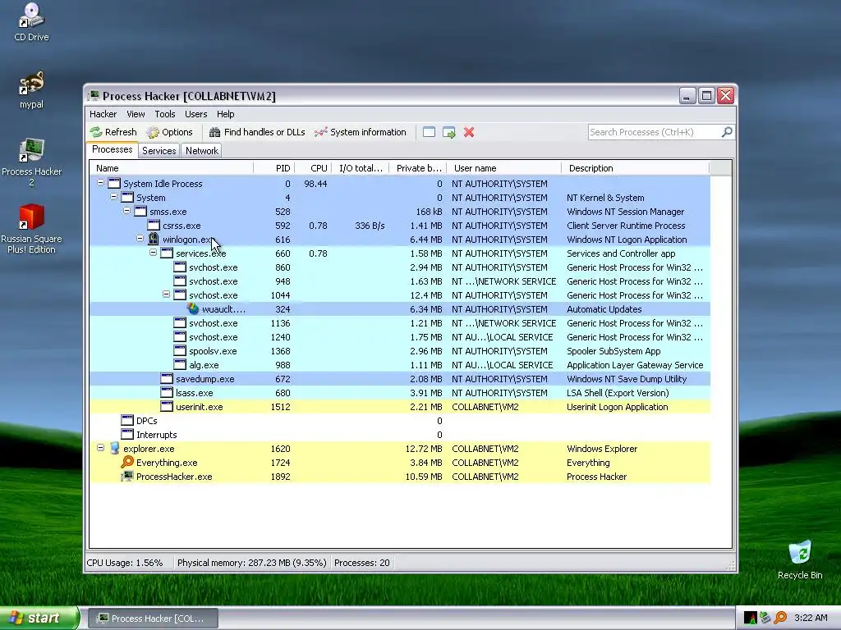This screenshot has height=630, width=841.
Task: Open the Users menu
Action: pos(195,114)
